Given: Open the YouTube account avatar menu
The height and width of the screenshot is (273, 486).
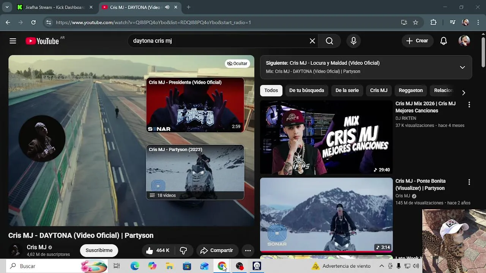Looking at the screenshot, I should point(464,41).
